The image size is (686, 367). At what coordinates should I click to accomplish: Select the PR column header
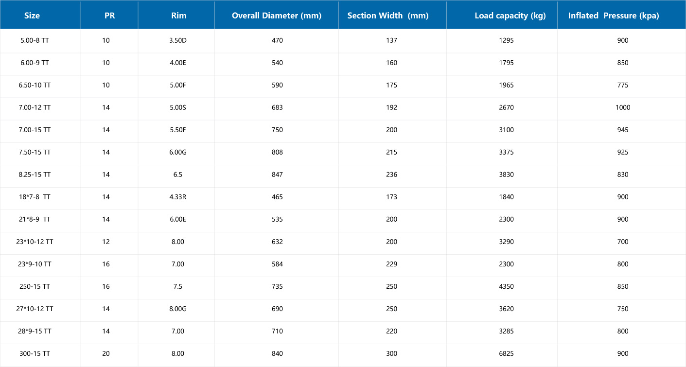tap(110, 16)
